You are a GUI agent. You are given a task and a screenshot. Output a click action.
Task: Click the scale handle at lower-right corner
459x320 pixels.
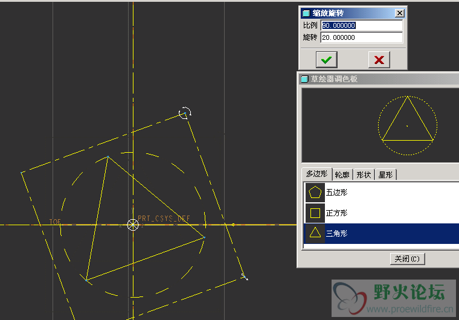[244, 277]
